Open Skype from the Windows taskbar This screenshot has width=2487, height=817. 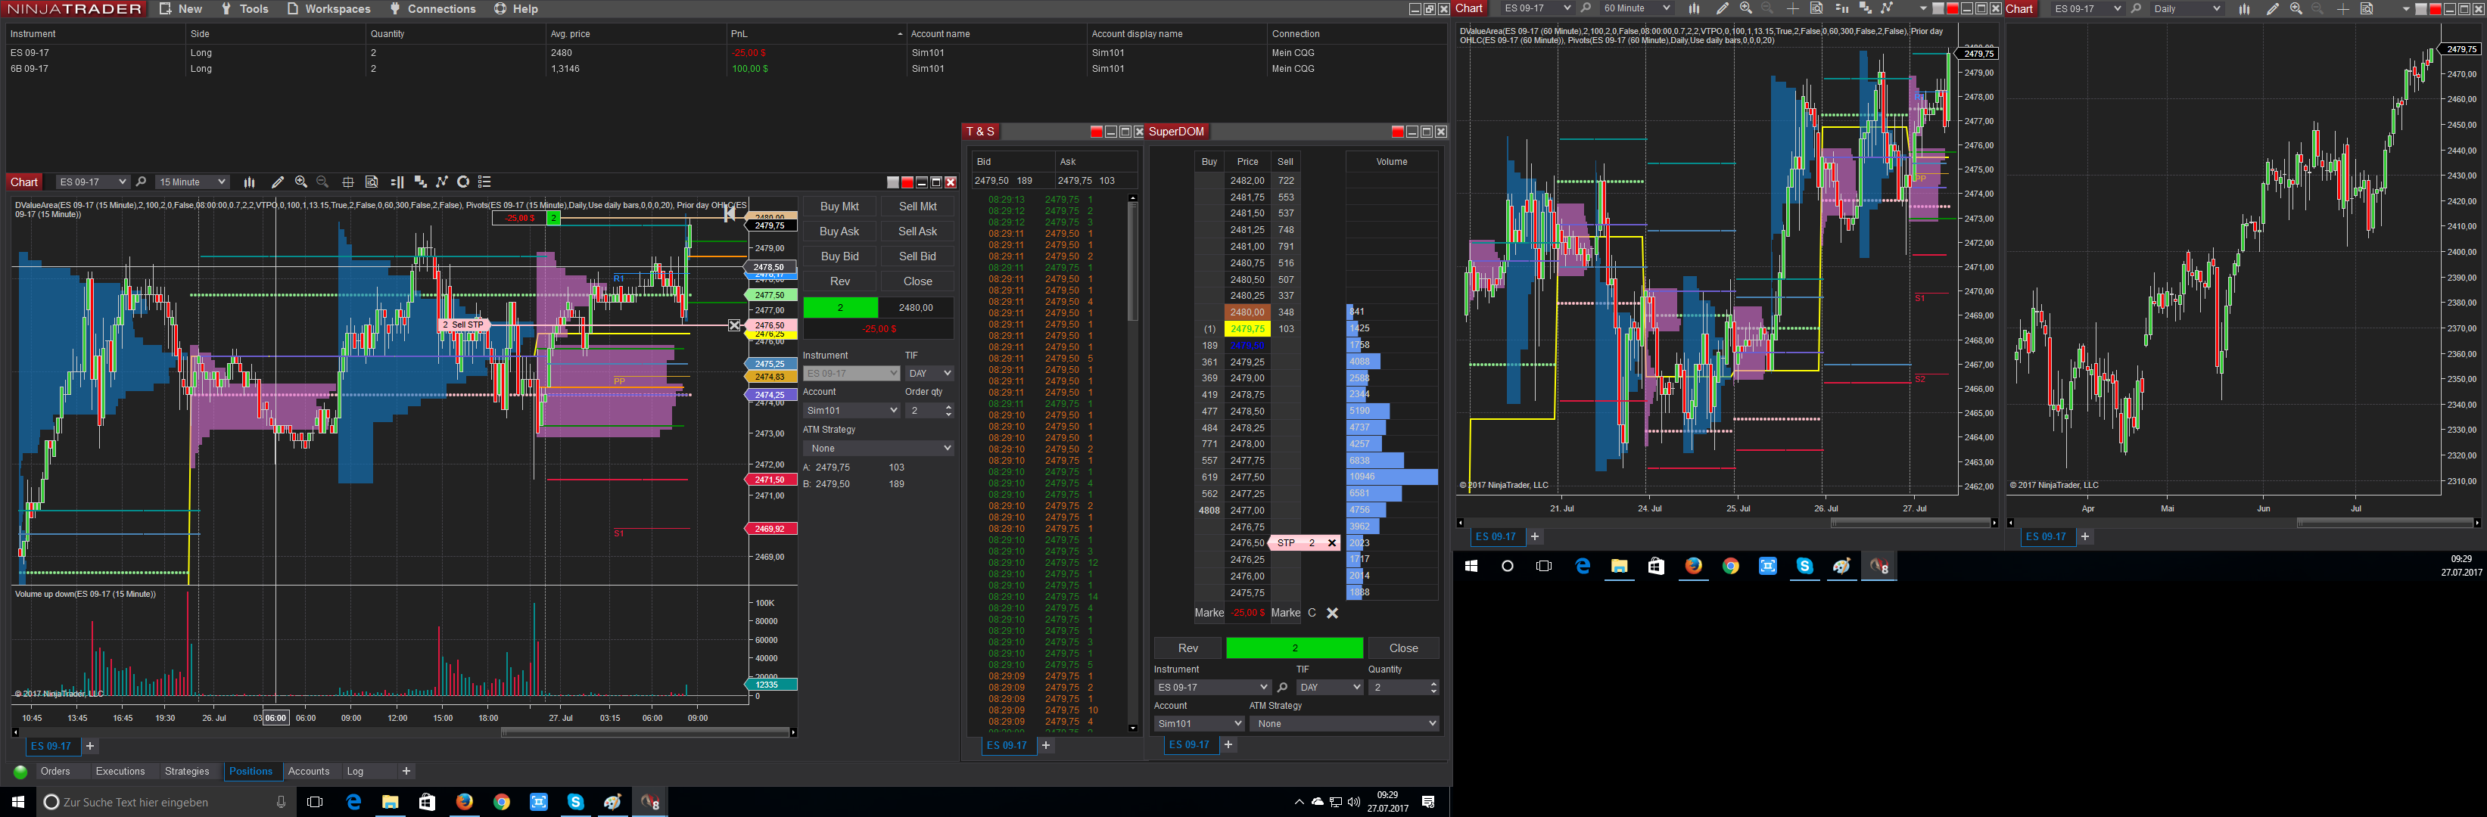click(575, 802)
